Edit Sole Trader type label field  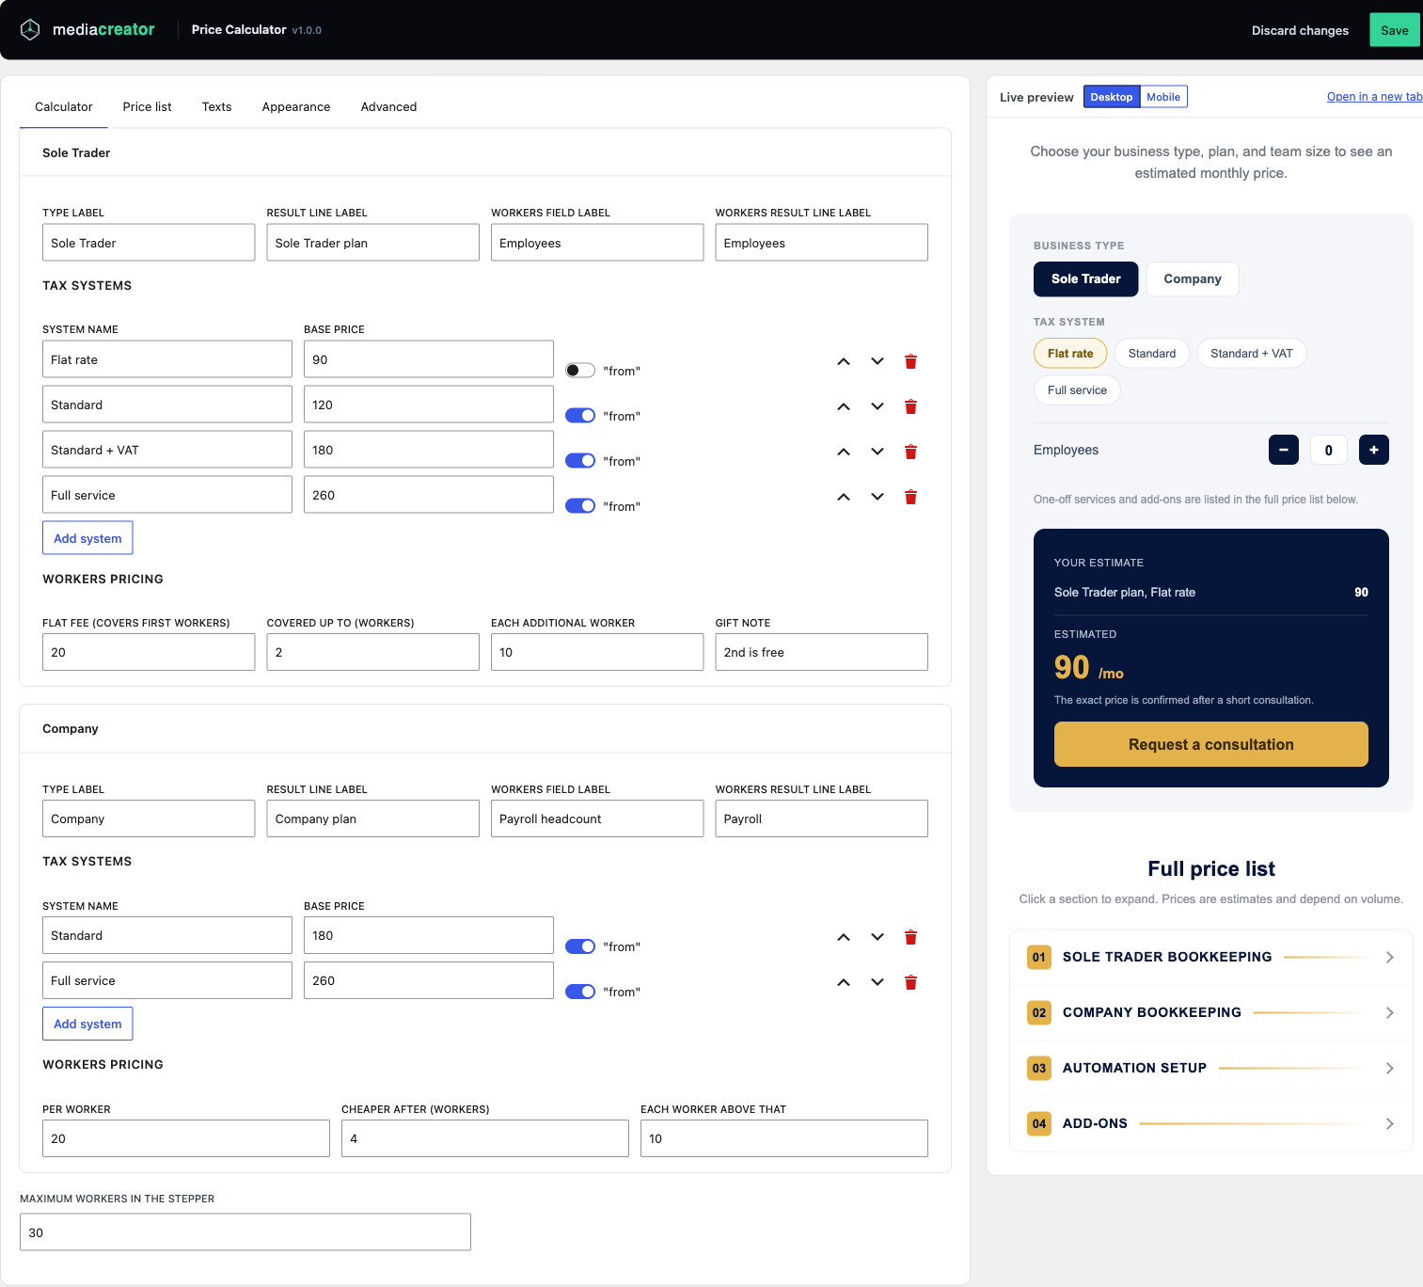pyautogui.click(x=149, y=243)
